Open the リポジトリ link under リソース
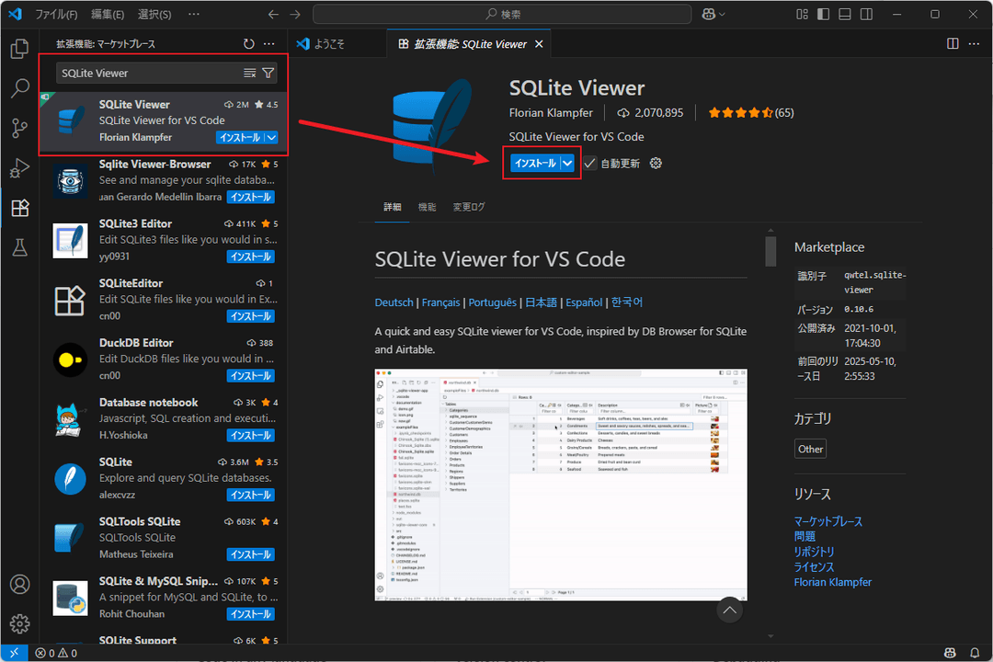 tap(813, 551)
